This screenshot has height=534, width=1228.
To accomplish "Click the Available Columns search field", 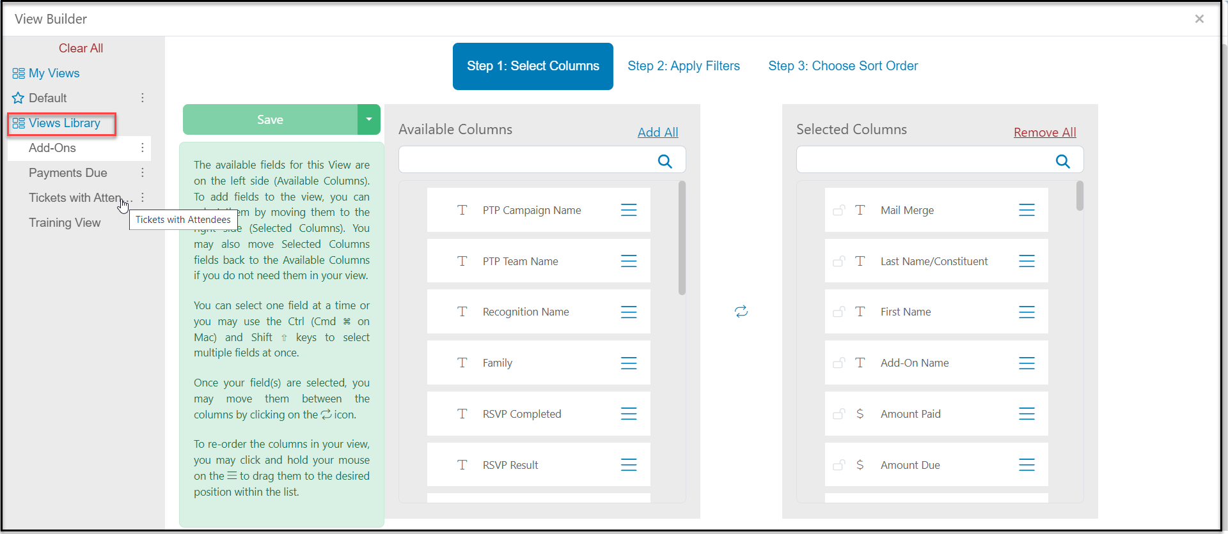I will click(542, 160).
